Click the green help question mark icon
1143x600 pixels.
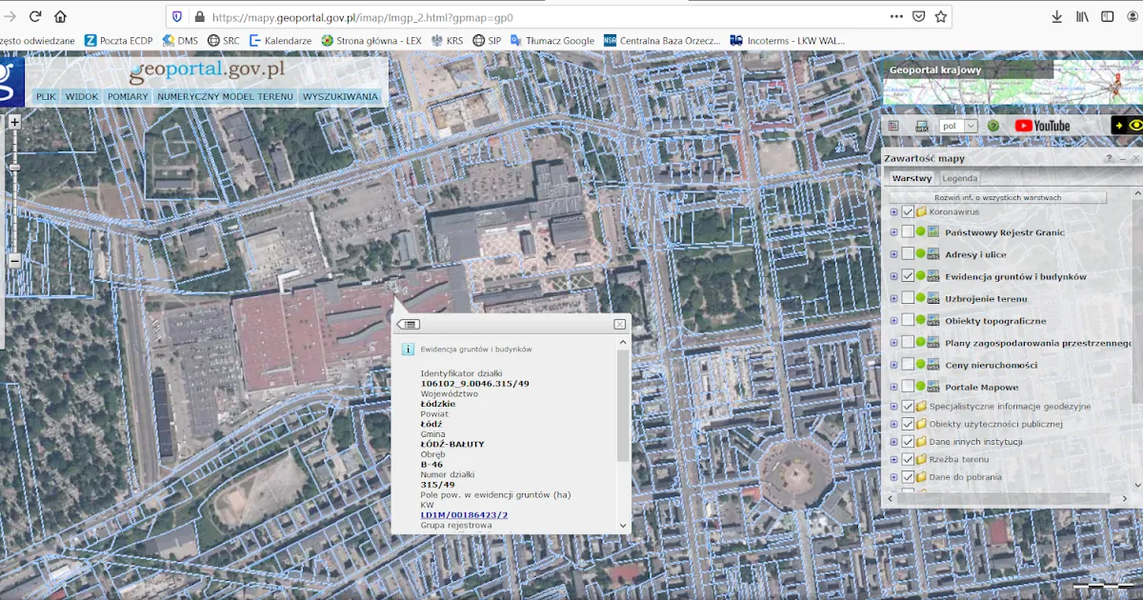(x=993, y=126)
